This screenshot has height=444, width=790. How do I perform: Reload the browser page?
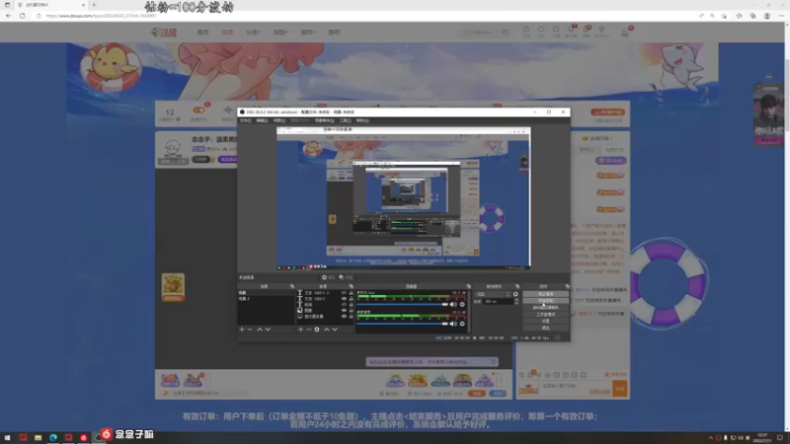click(22, 16)
